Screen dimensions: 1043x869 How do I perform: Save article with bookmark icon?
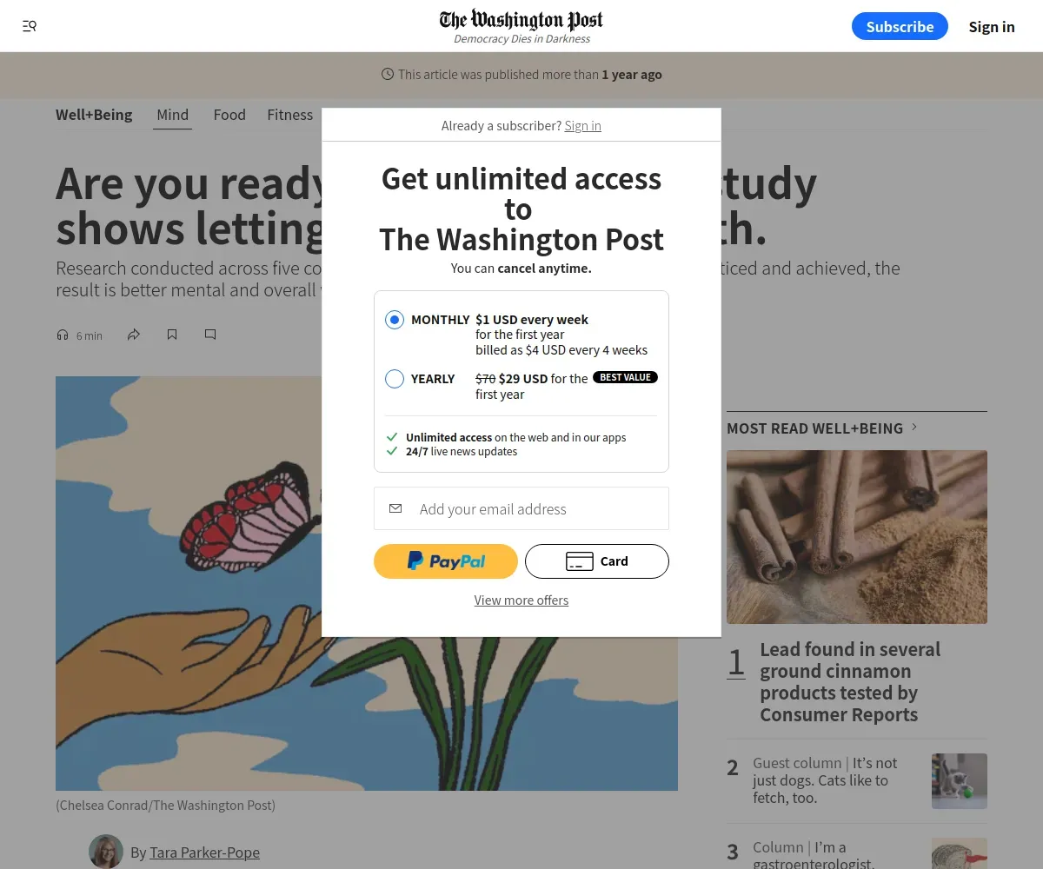[x=172, y=335]
